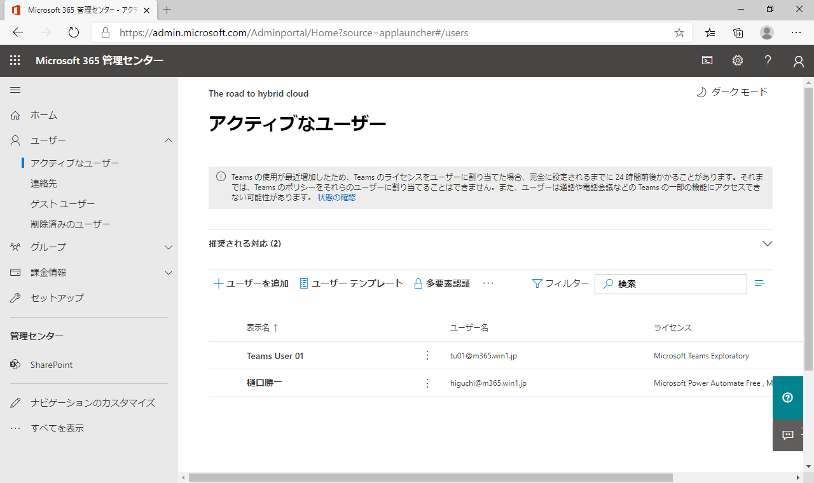Viewport: 814px width, 483px height.
Task: Open the browser profile avatar
Action: point(767,32)
